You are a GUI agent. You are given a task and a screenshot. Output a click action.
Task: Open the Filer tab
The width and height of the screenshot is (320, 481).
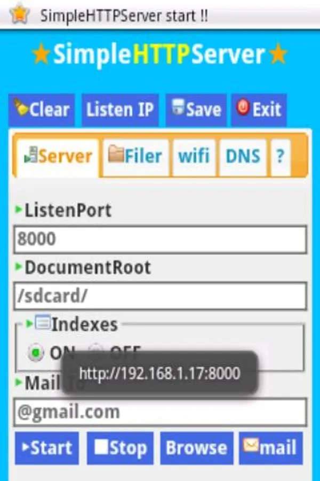point(135,157)
